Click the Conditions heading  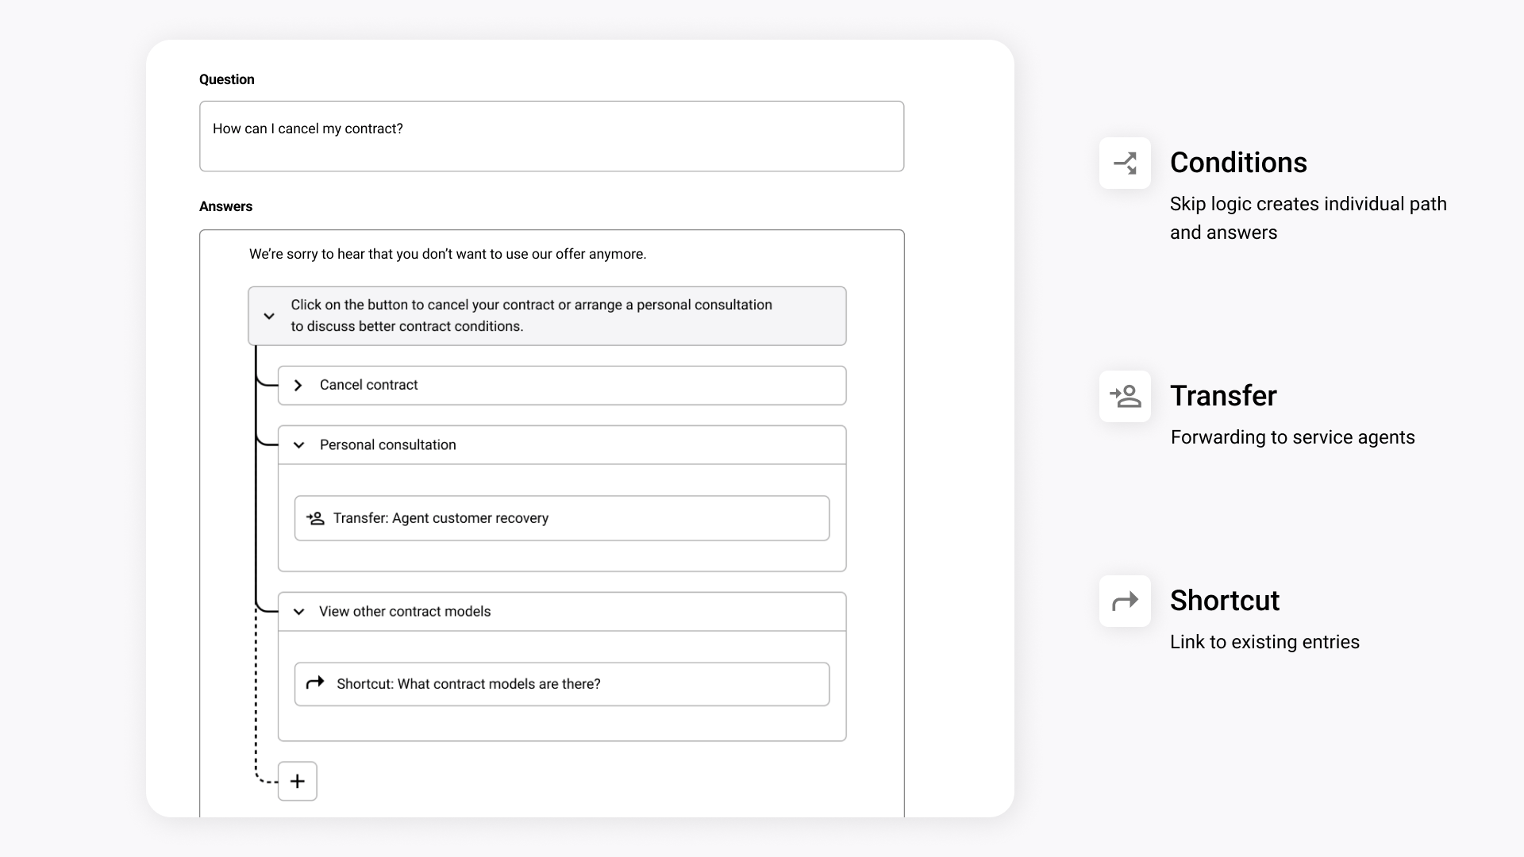point(1238,163)
